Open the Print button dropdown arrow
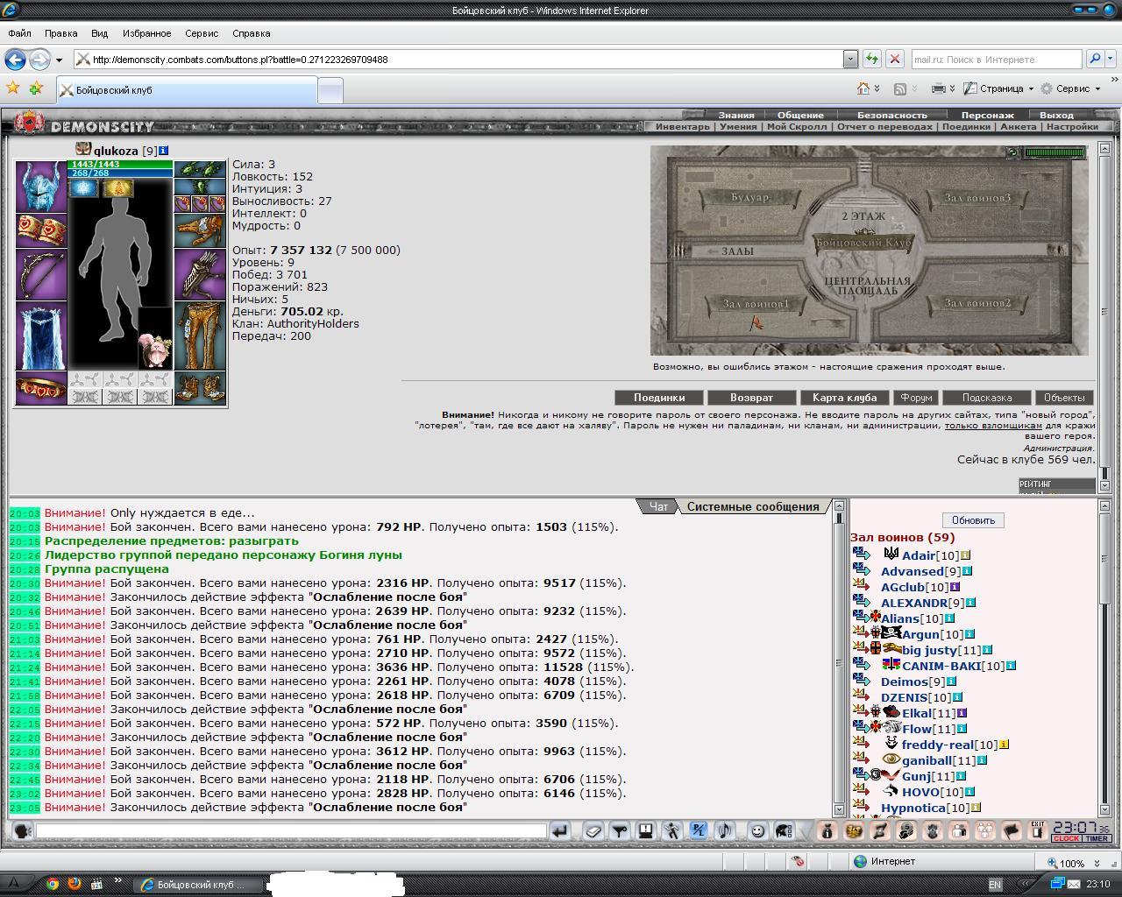1122x897 pixels. click(x=952, y=88)
